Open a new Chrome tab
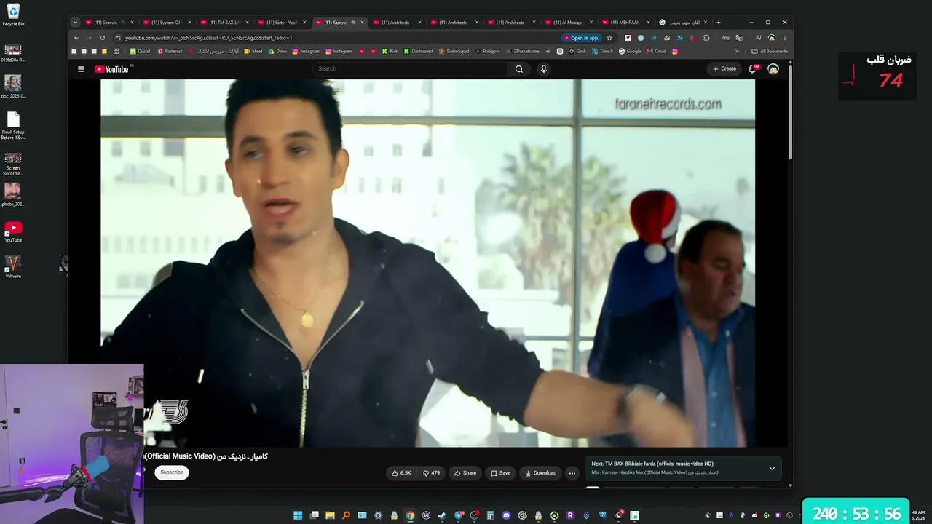 [x=719, y=23]
